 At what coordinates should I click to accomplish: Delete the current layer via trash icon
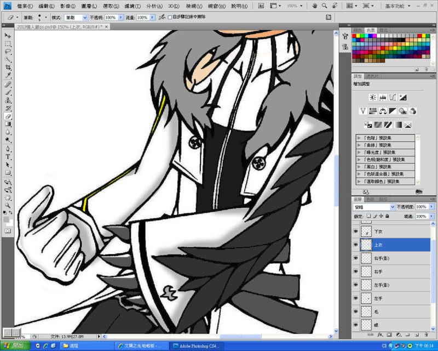[426, 335]
